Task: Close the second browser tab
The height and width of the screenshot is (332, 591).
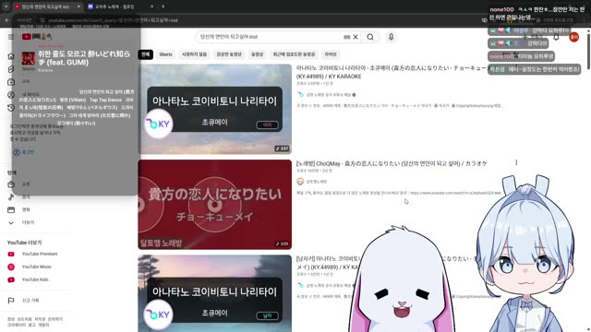Action: pyautogui.click(x=151, y=6)
